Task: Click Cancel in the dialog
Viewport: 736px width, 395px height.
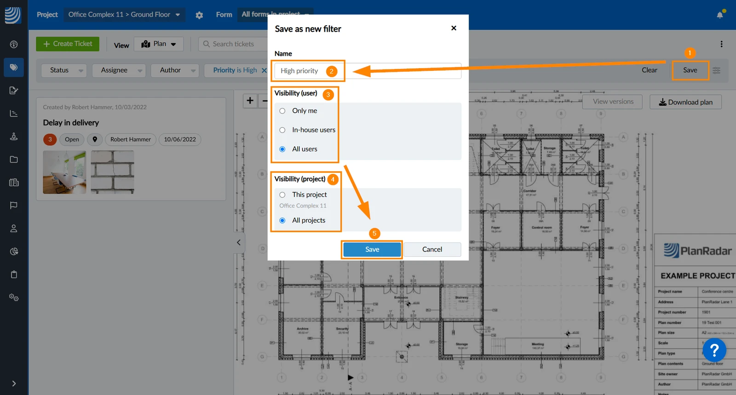Action: (432, 250)
